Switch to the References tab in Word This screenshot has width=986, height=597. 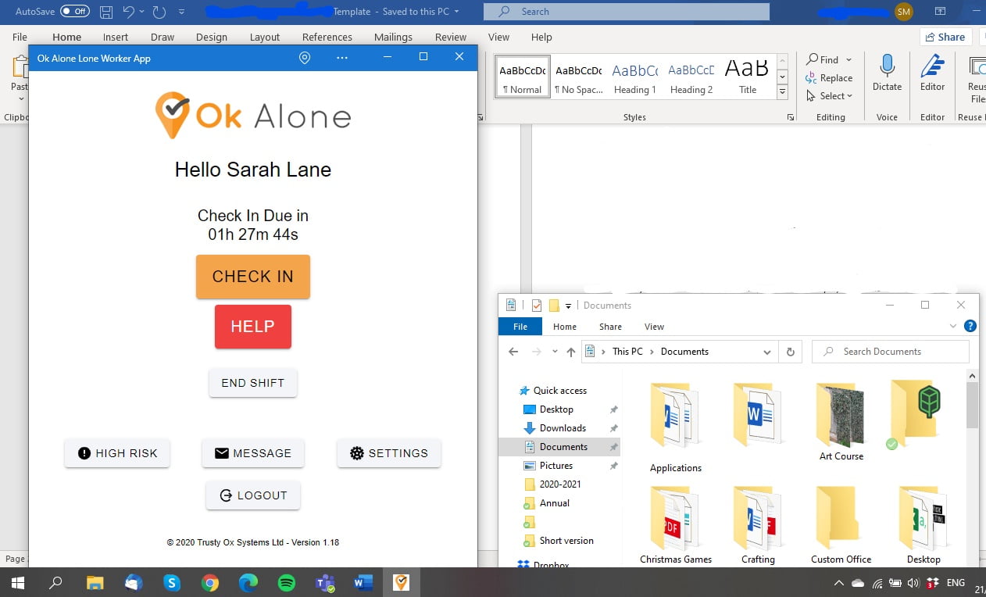click(x=327, y=37)
